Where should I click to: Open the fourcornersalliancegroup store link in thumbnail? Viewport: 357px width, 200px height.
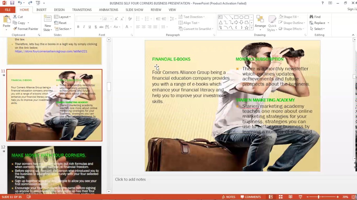pyautogui.click(x=51, y=51)
